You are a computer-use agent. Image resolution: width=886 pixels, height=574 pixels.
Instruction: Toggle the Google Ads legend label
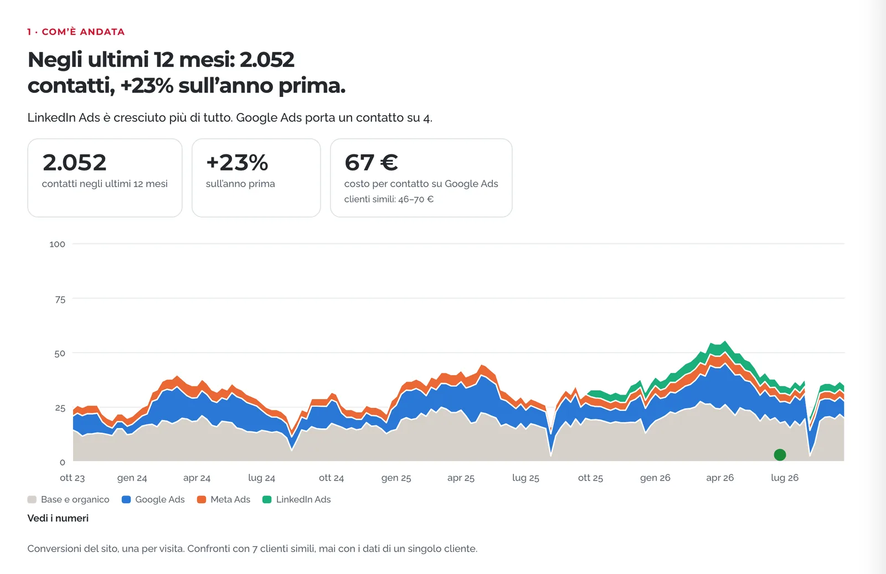tap(160, 499)
